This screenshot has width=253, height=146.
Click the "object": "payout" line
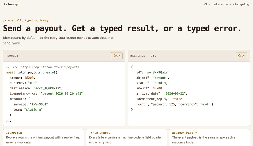coord(152,78)
